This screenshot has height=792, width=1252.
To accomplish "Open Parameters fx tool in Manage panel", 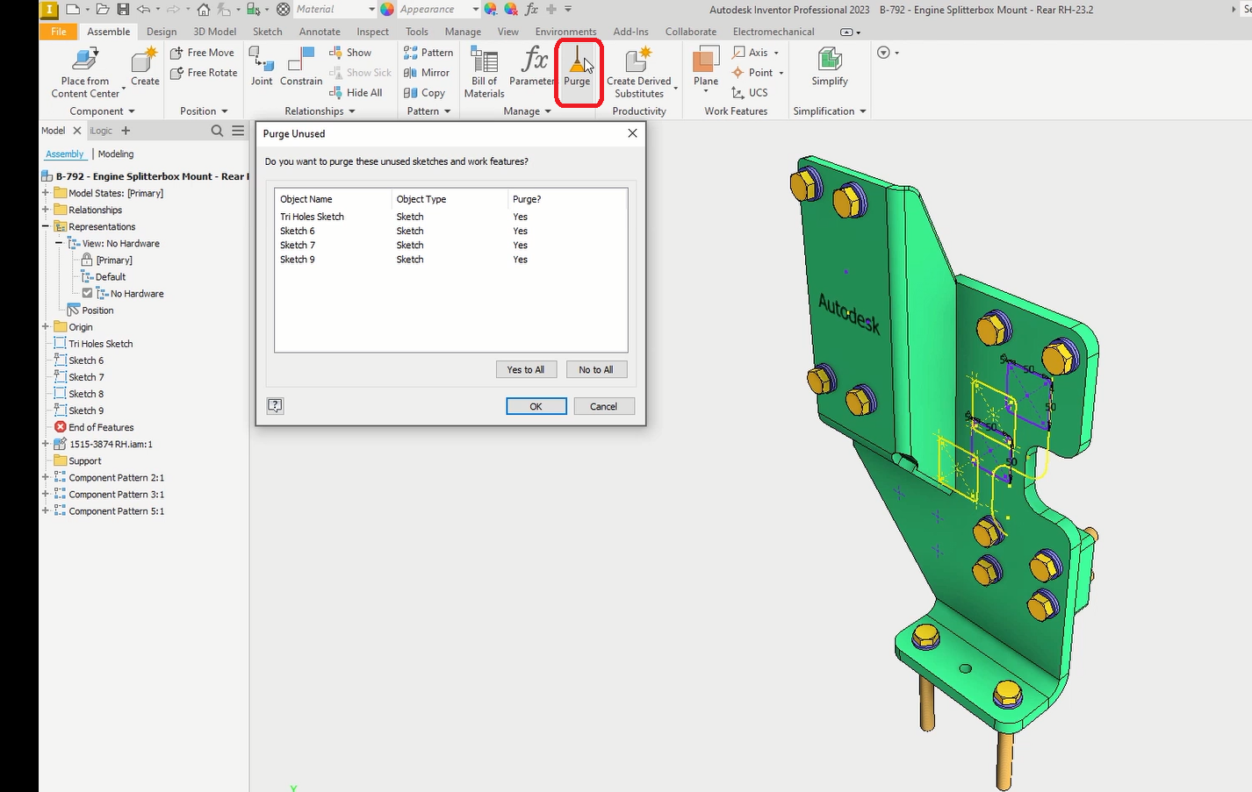I will point(531,67).
